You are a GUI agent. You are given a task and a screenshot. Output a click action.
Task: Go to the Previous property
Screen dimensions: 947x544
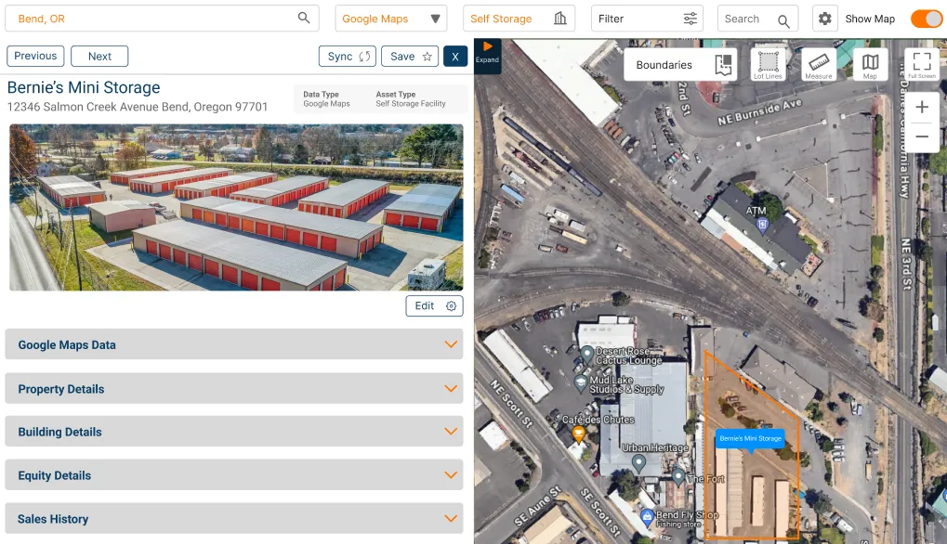point(35,56)
